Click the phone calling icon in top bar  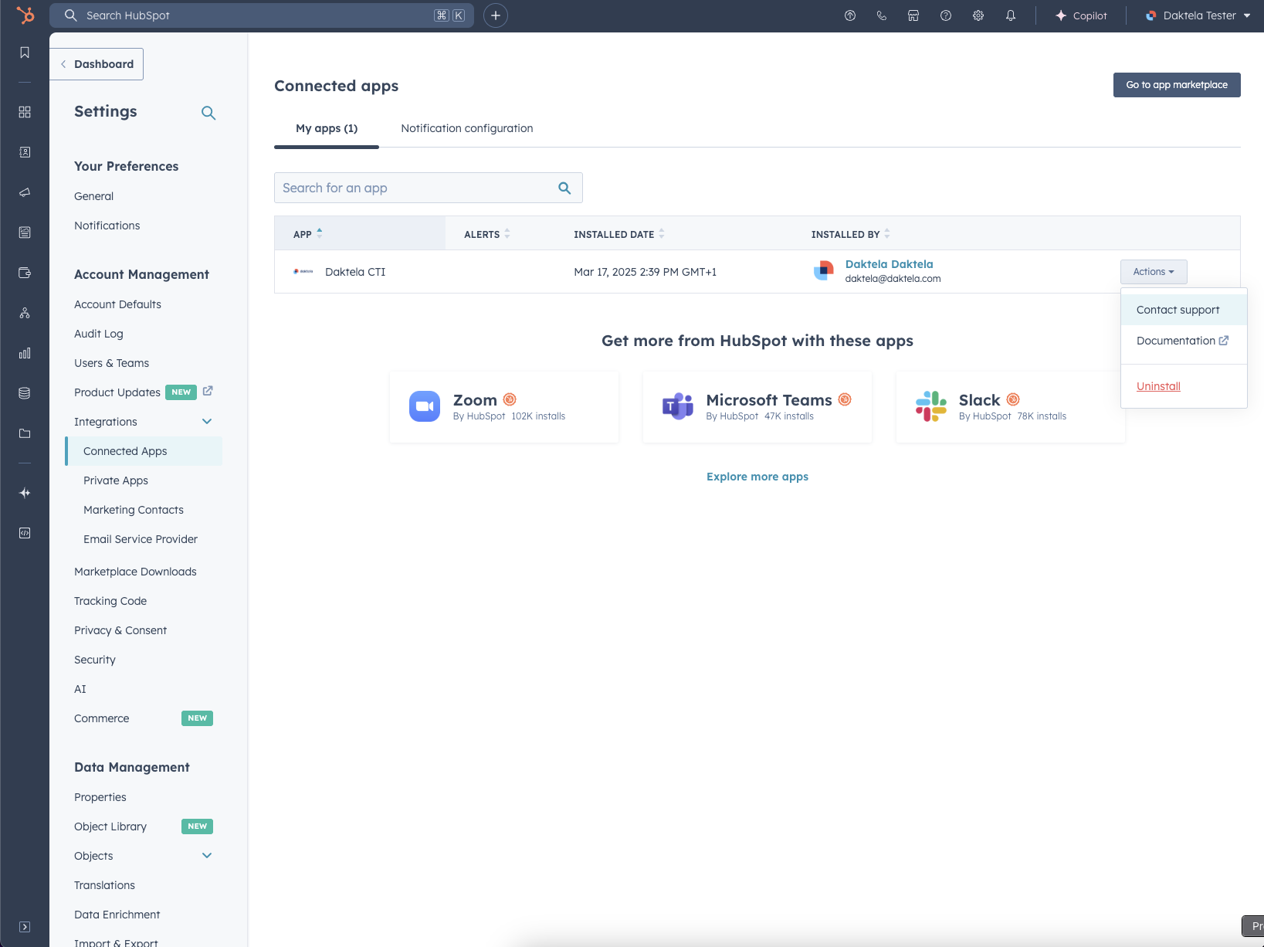coord(881,15)
